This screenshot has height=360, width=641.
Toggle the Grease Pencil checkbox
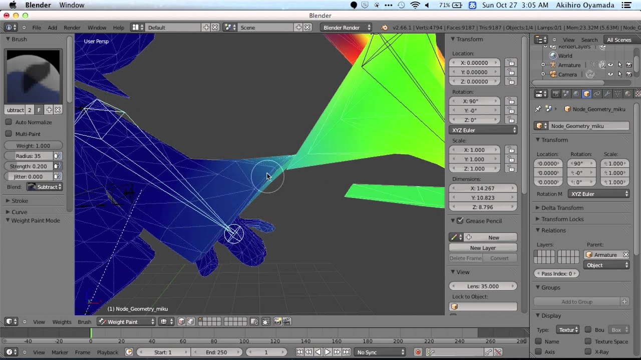[x=460, y=220]
